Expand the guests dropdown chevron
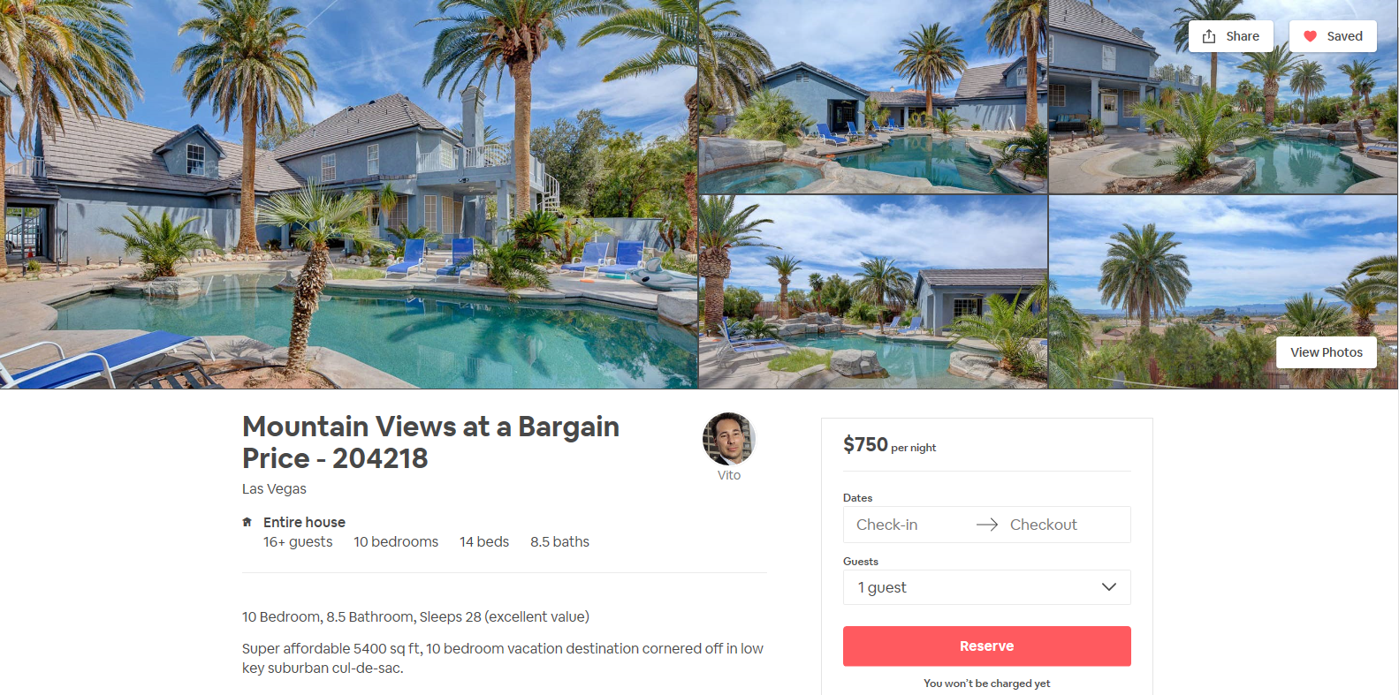The image size is (1399, 695). point(1109,587)
